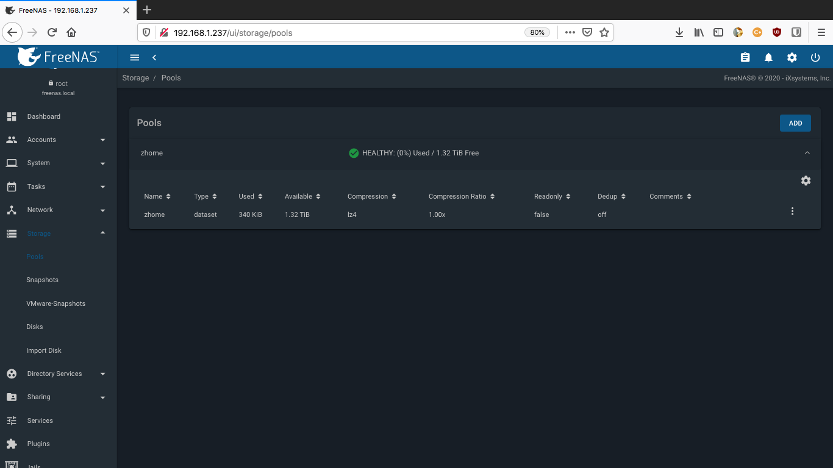Open VMware-Snapshots under Storage
Viewport: 833px width, 468px height.
[x=55, y=303]
